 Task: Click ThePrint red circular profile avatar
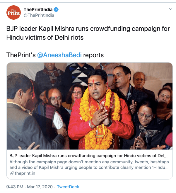point(13,12)
